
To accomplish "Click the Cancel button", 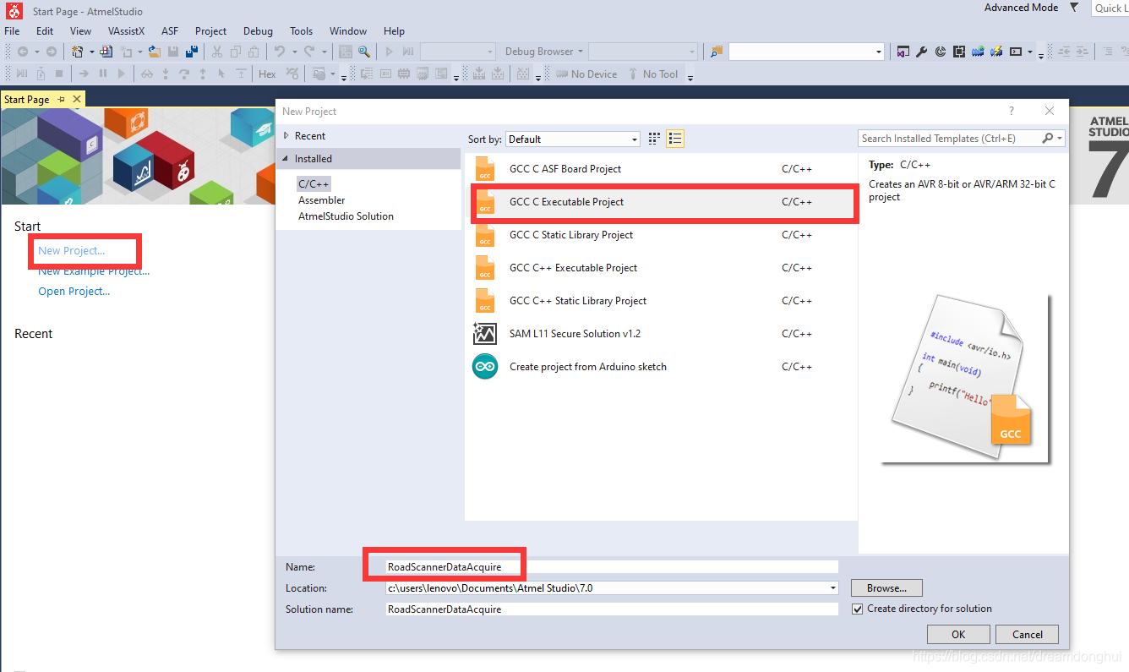I will pos(1027,635).
